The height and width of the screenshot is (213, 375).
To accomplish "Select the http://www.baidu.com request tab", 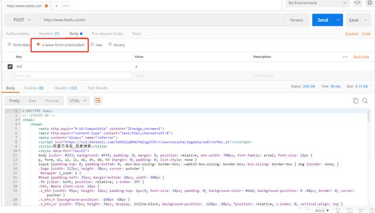I will pyautogui.click(x=24, y=6).
